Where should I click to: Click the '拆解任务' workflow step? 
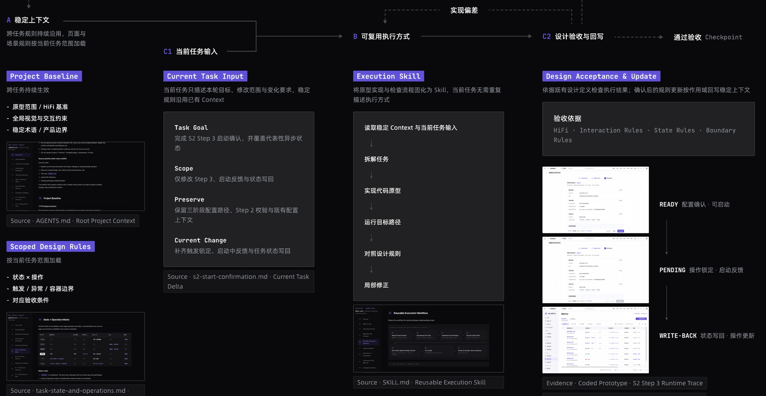376,159
